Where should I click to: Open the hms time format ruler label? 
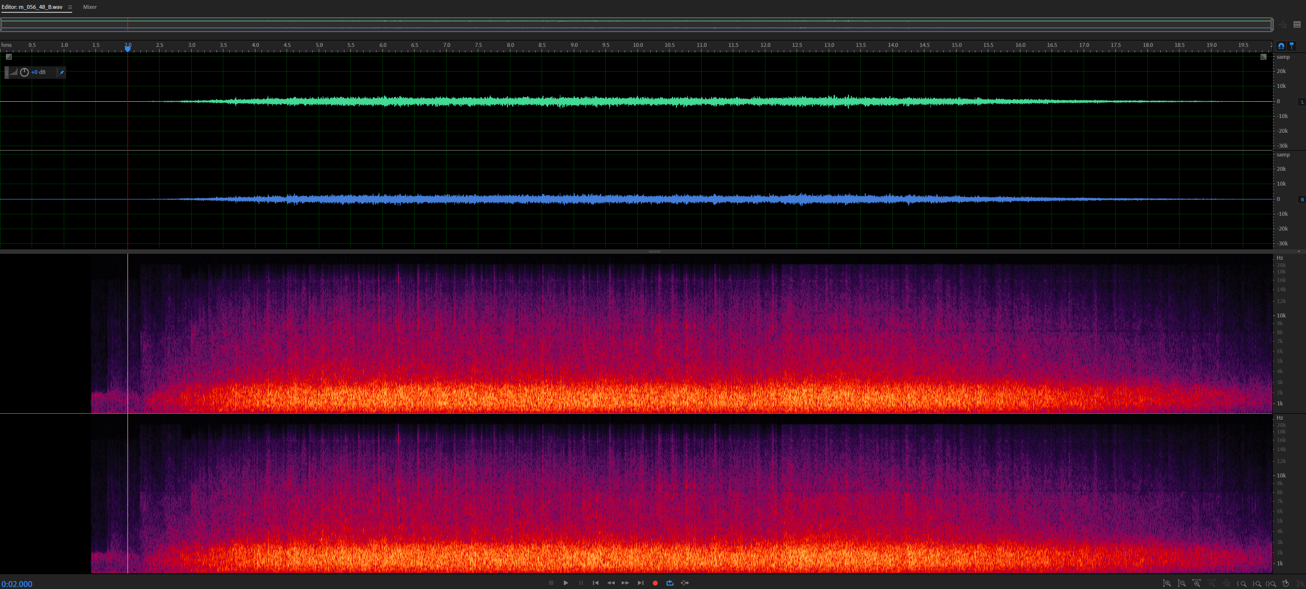click(x=6, y=45)
